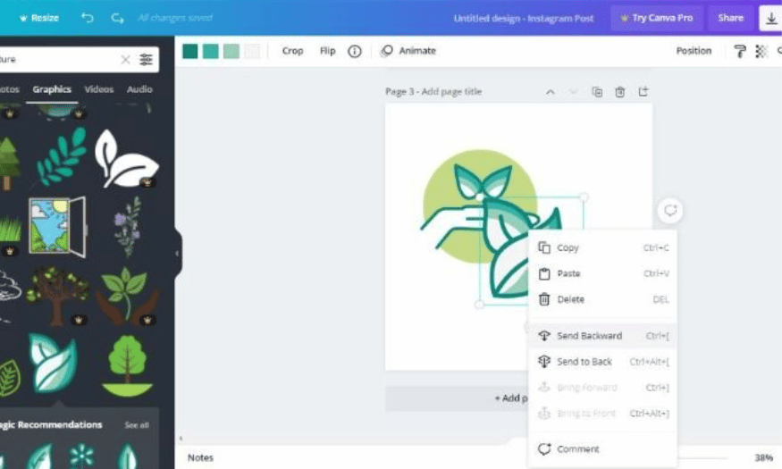
Task: Add a new page icon in page header
Action: pyautogui.click(x=643, y=92)
